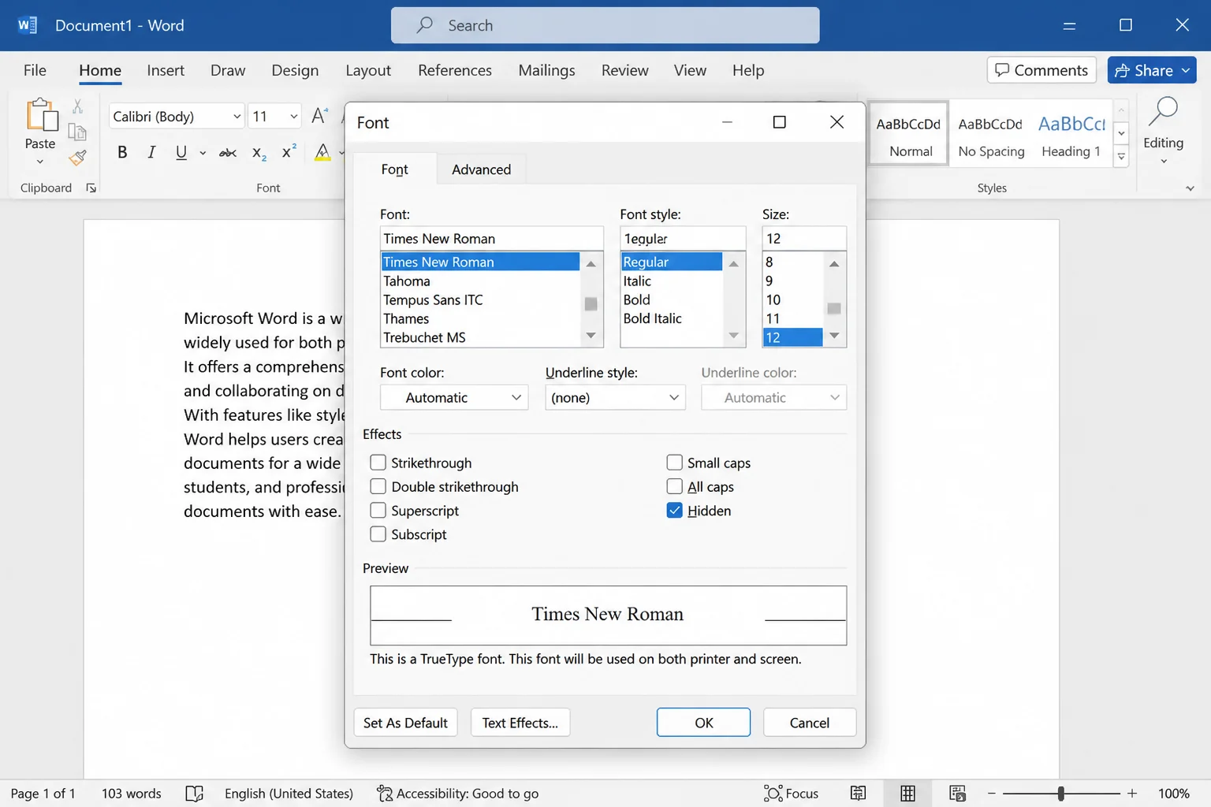1211x807 pixels.
Task: Zoom in with the plus icon
Action: point(1132,794)
